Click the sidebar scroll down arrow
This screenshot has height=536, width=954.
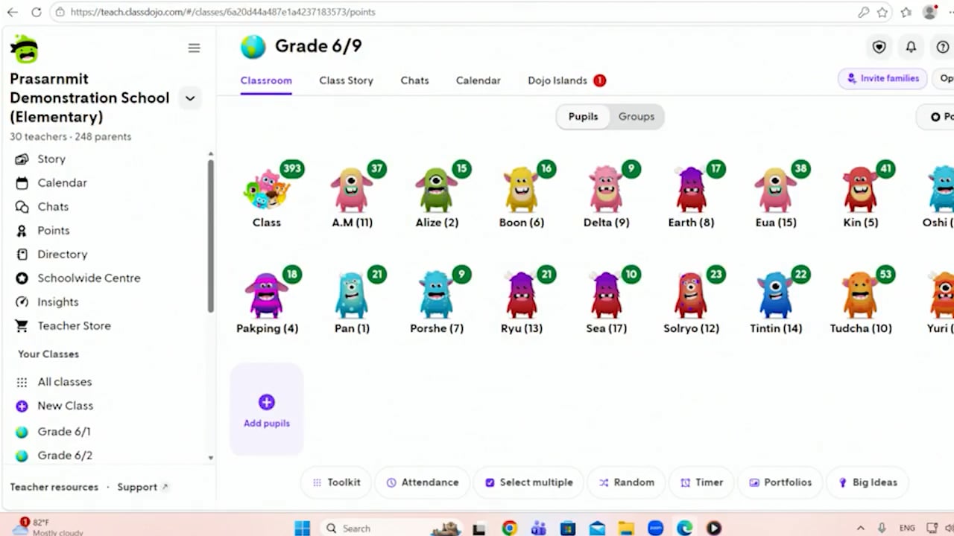pyautogui.click(x=210, y=458)
